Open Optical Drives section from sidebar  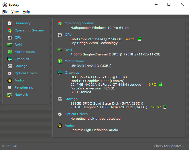26,73
